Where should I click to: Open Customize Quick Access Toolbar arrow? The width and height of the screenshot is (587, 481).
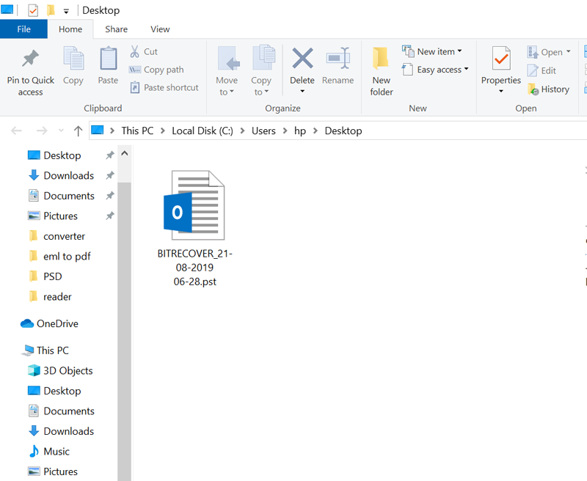[66, 12]
